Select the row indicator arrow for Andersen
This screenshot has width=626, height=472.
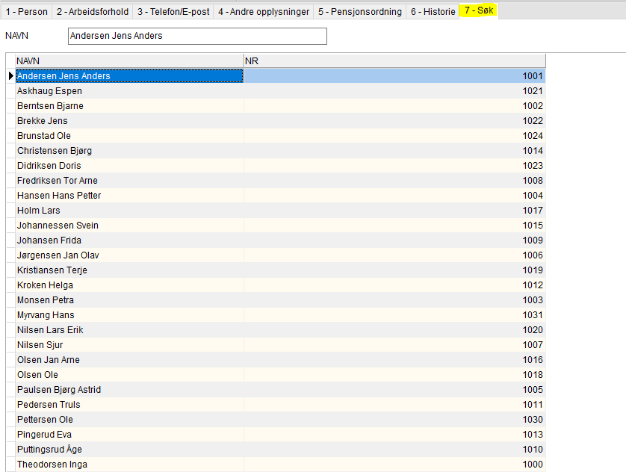tap(10, 76)
